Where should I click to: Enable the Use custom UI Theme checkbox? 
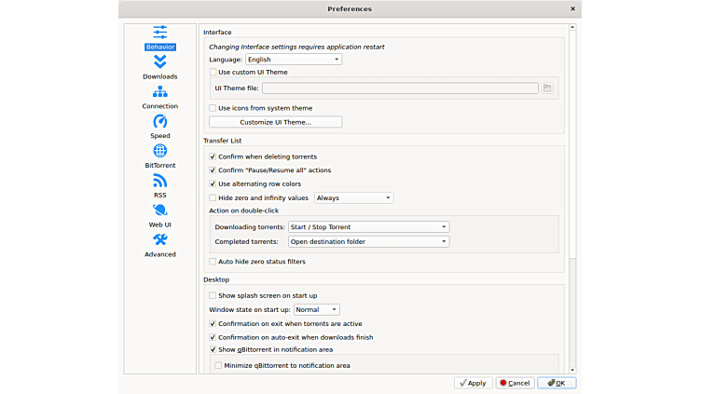pyautogui.click(x=213, y=72)
